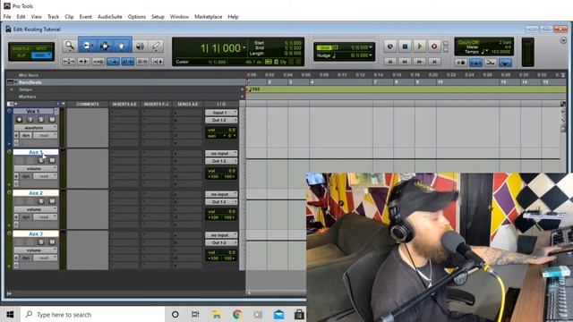
Task: Select the Vox 5 track name
Action: point(34,111)
